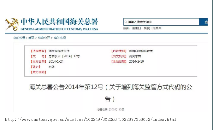Screen dimensions: 213x130
Task: Click the 【文号】 label
Action: (38, 56)
